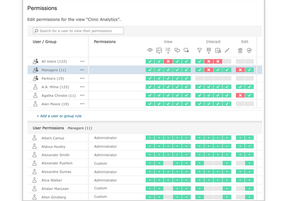Screen dimensions: 287x201
Task: Toggle the red Delete cell for Managers
Action: tap(240, 70)
